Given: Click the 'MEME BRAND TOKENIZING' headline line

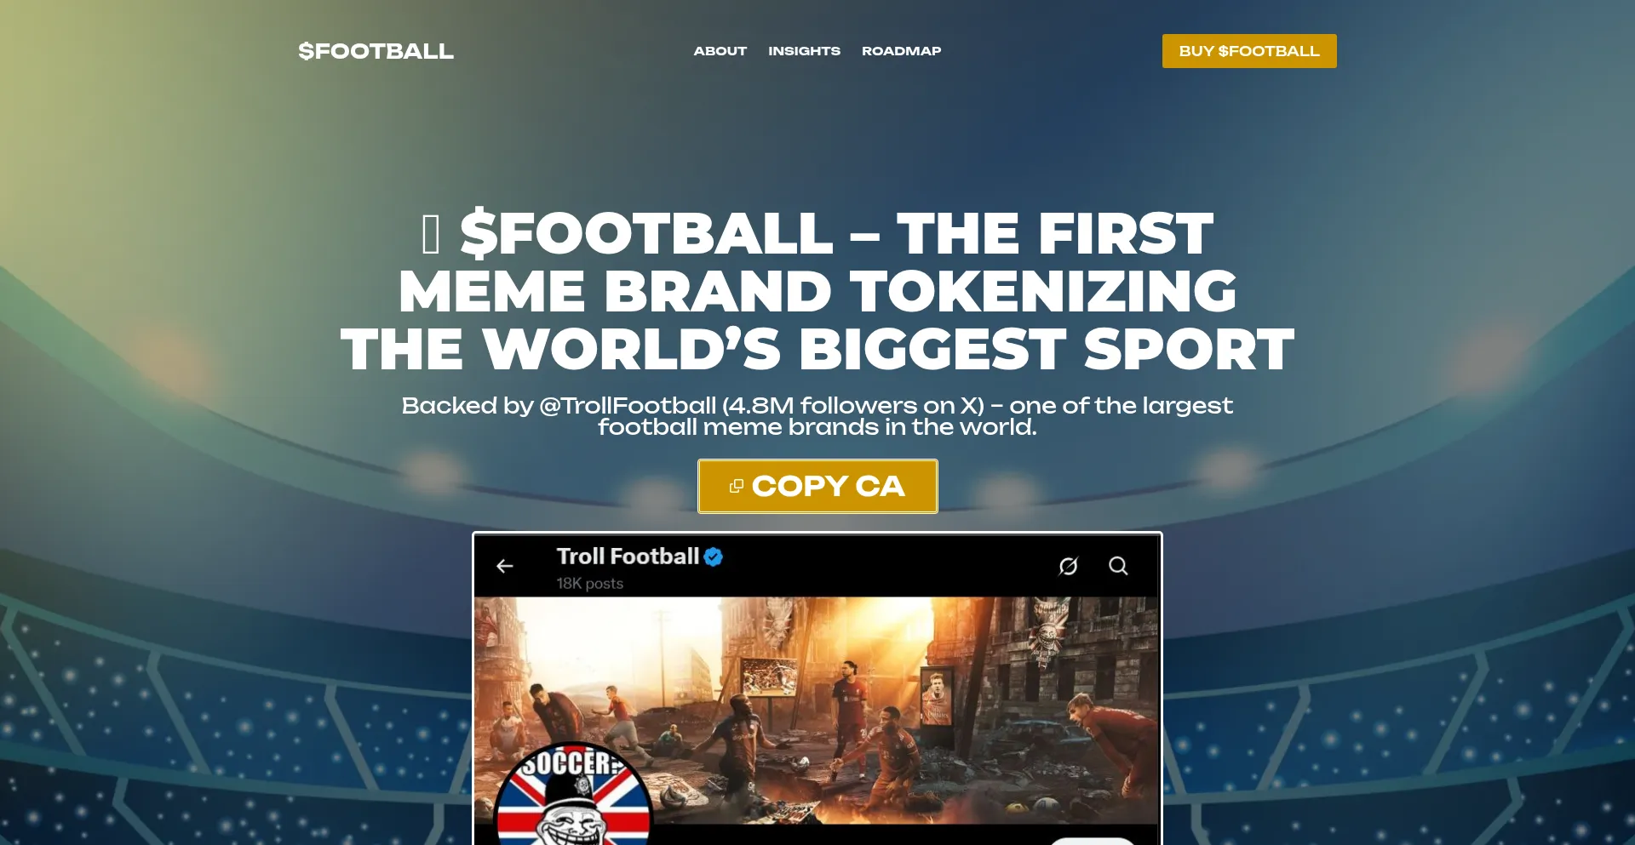Looking at the screenshot, I should click(x=817, y=291).
